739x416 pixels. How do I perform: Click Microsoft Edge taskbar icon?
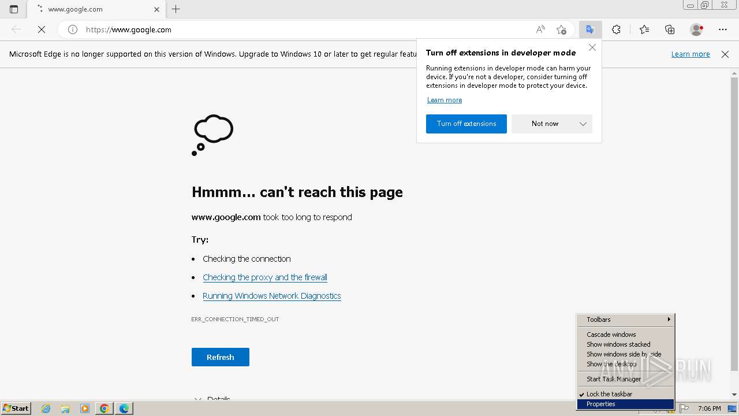pyautogui.click(x=124, y=408)
